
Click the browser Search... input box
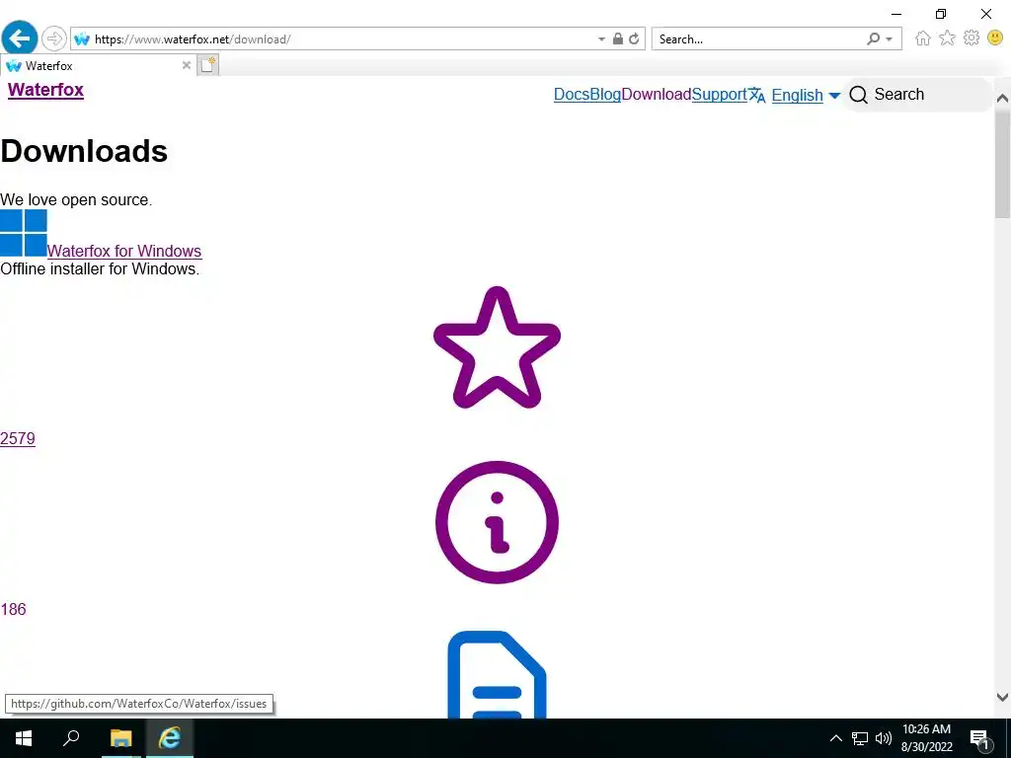(x=757, y=39)
